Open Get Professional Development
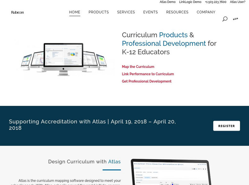 (147, 81)
